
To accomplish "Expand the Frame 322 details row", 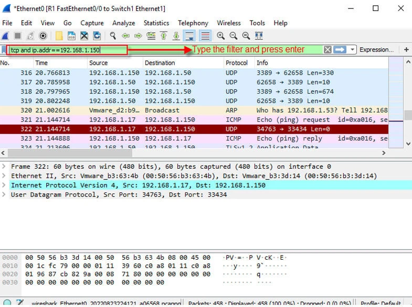I will point(5,167).
